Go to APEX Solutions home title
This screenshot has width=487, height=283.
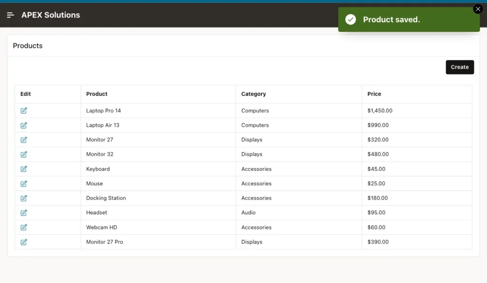point(50,15)
